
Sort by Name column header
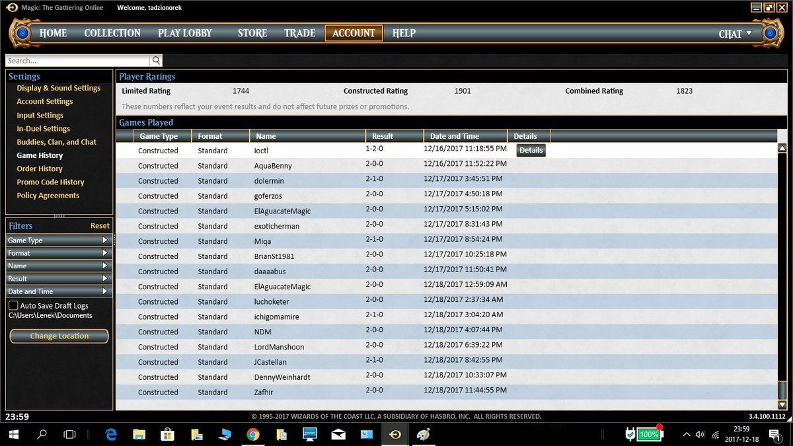307,136
